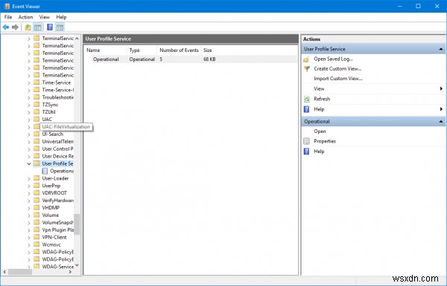447x286 pixels.
Task: Select the VolumeSnapshot tree item
Action: pos(57,223)
